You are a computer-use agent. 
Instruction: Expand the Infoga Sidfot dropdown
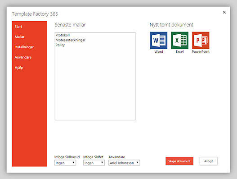point(94,163)
